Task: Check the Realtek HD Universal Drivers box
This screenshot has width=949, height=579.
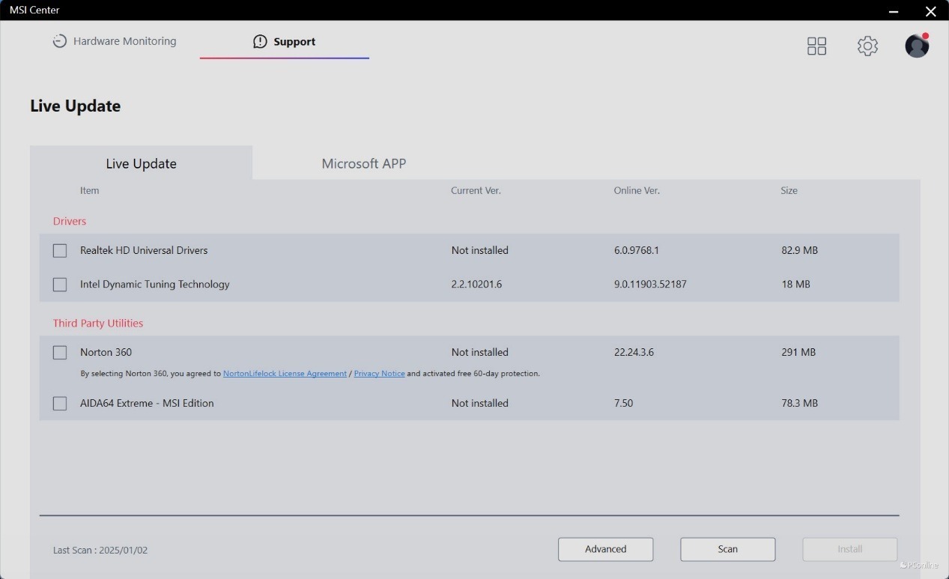Action: point(60,251)
